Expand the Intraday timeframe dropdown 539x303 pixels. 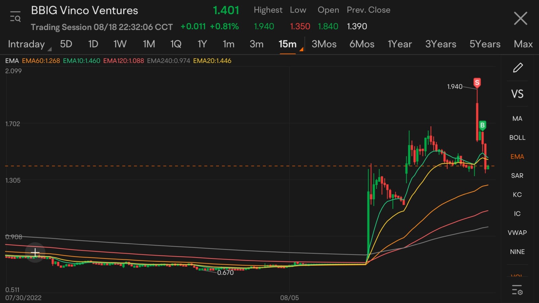click(29, 44)
